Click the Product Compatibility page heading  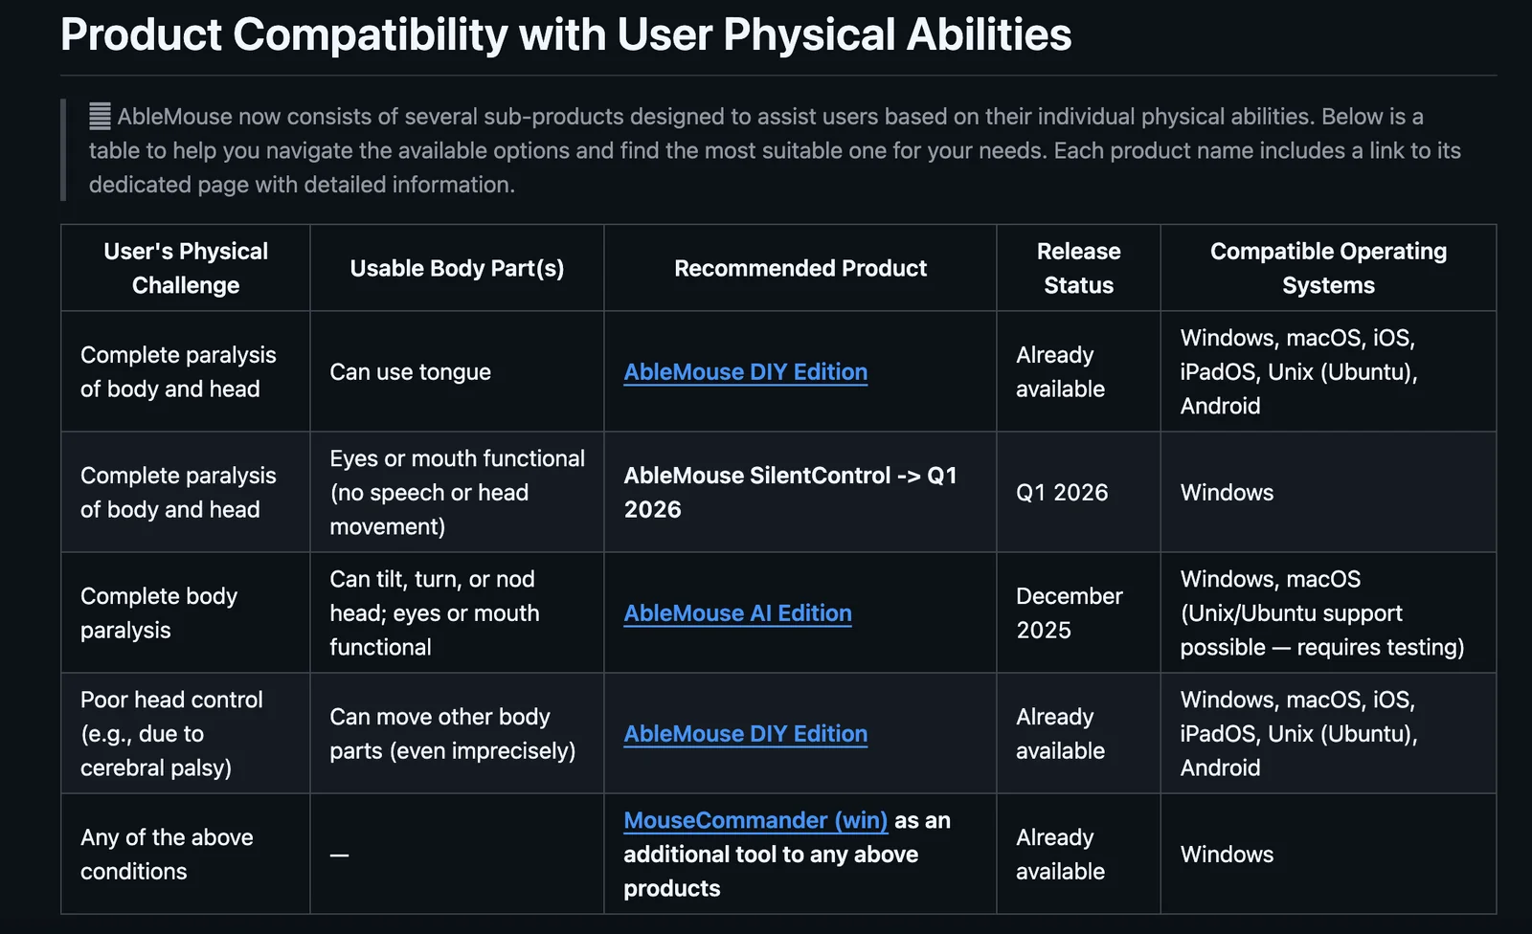point(566,35)
